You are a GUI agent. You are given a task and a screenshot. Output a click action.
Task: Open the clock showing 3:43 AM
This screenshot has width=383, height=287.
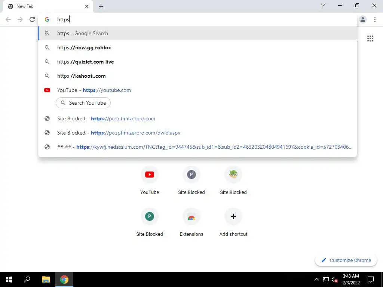click(351, 280)
